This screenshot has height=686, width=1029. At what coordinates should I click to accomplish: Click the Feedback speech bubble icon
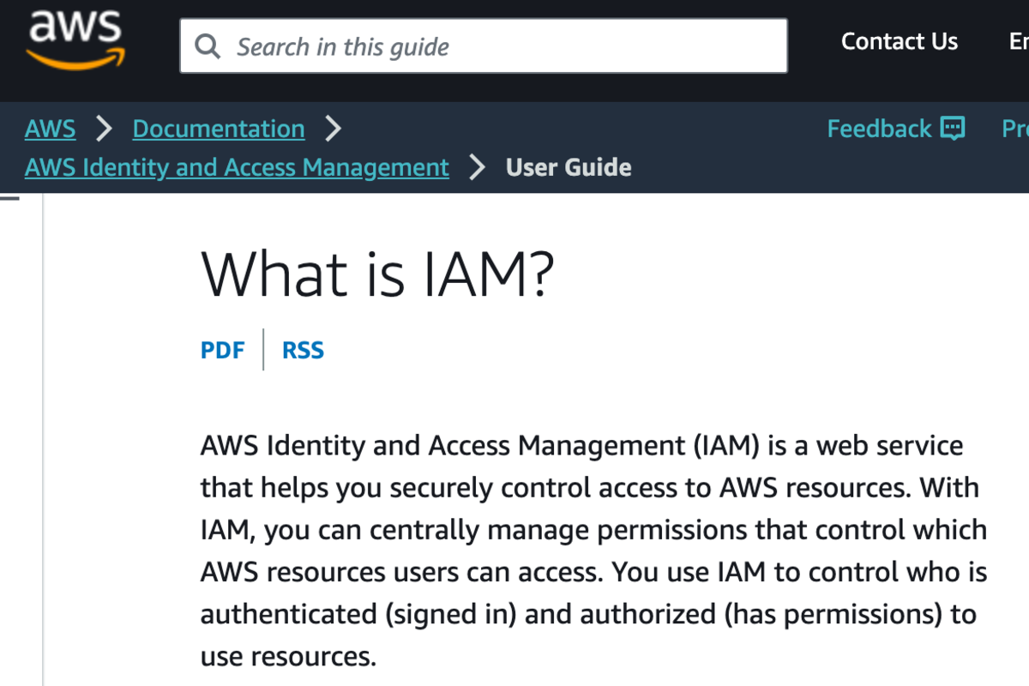(x=953, y=129)
